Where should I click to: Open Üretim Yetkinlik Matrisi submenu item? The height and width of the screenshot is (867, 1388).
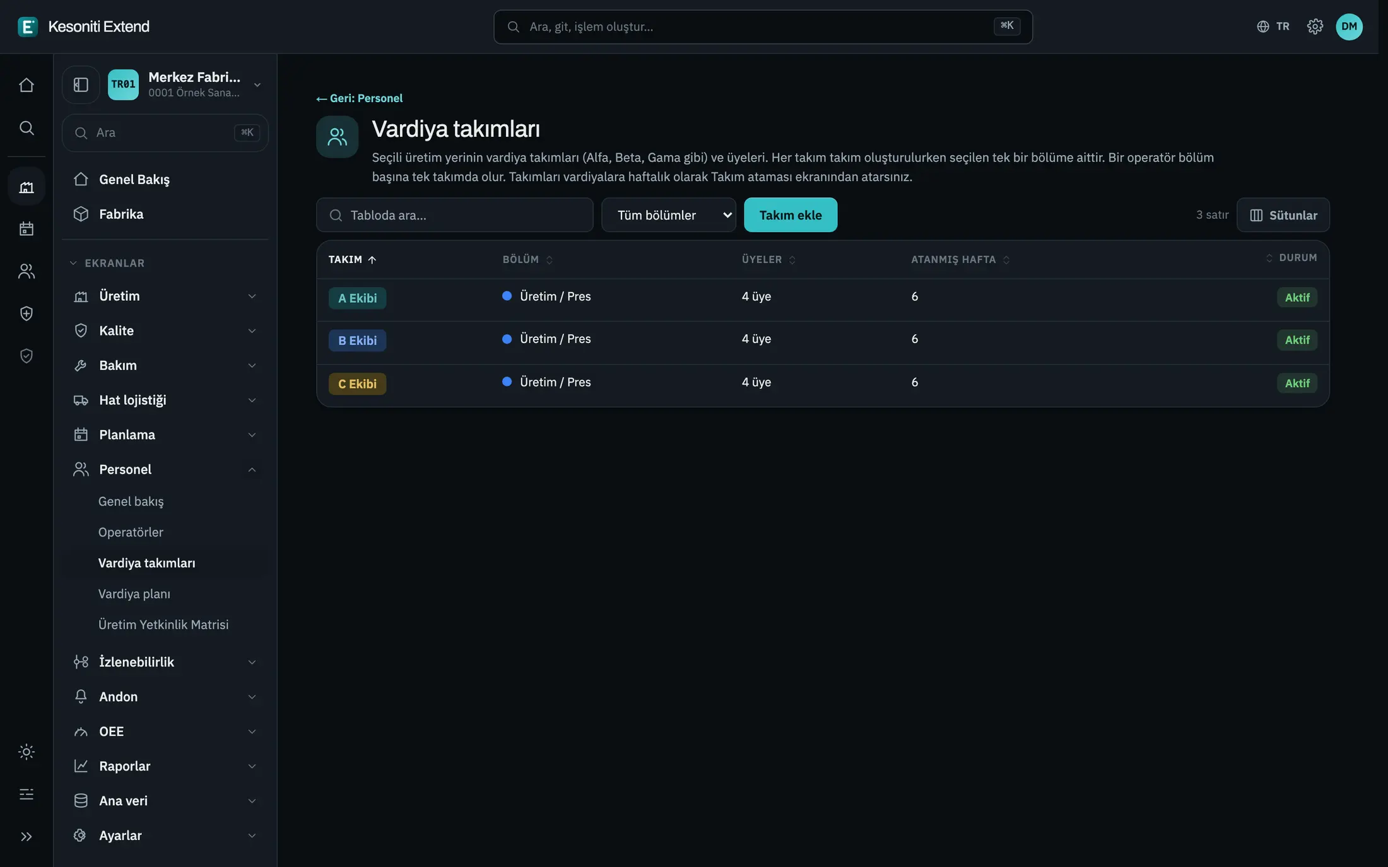tap(163, 624)
